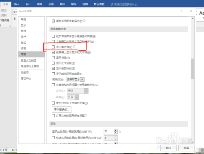Enable 显示域代码而非域值 checkbox
This screenshot has width=204, height=154.
pos(53,74)
